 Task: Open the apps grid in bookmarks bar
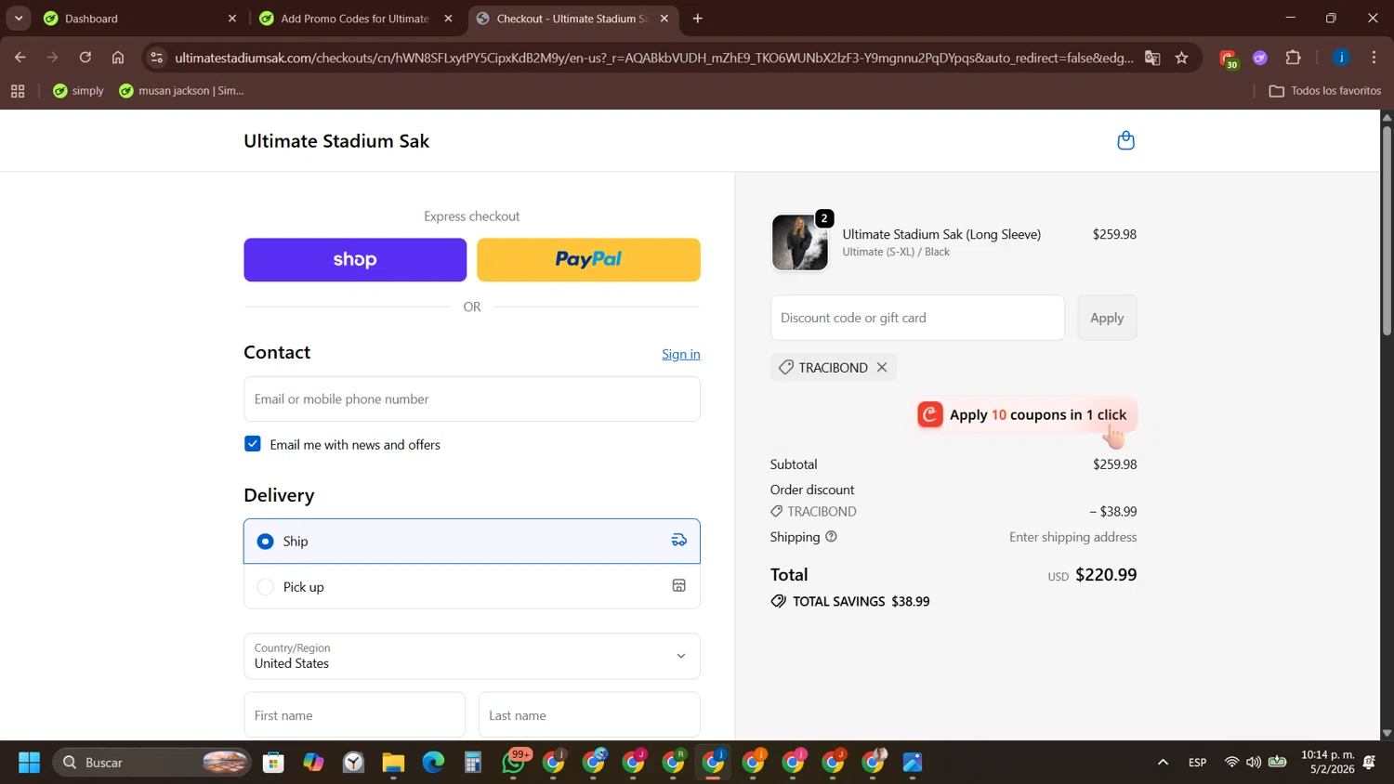[18, 91]
